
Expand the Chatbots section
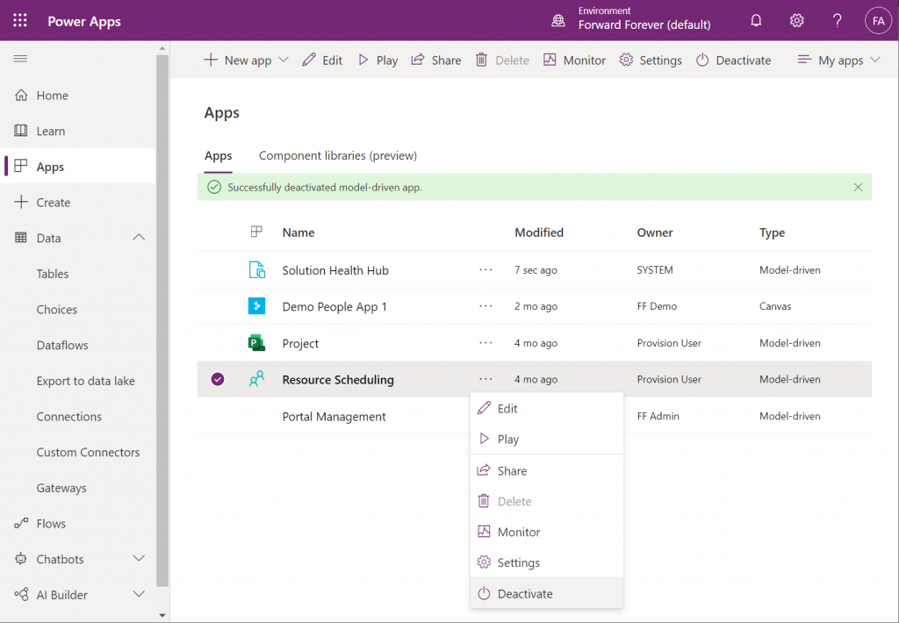[139, 558]
